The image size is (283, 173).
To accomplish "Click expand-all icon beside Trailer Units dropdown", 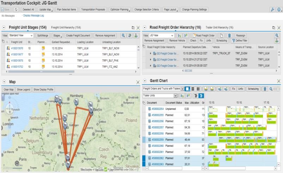I will (182, 96).
